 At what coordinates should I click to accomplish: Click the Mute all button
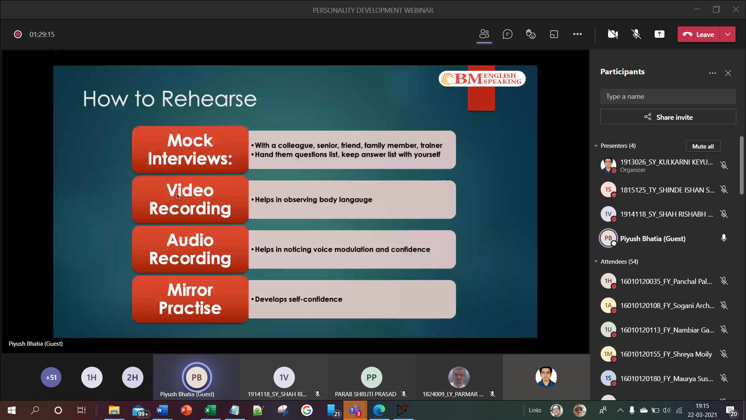[x=703, y=146]
